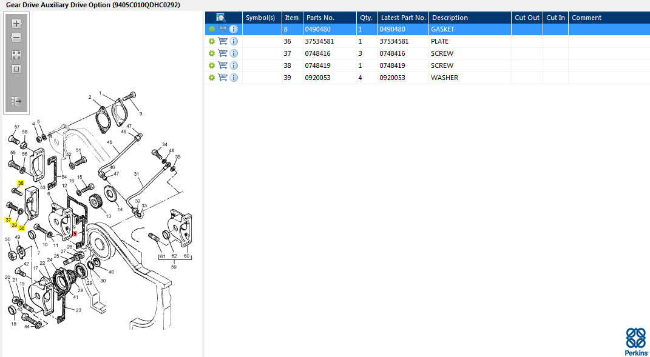The width and height of the screenshot is (650, 357).
Task: Show info for WASHER 0920053
Action: [234, 78]
